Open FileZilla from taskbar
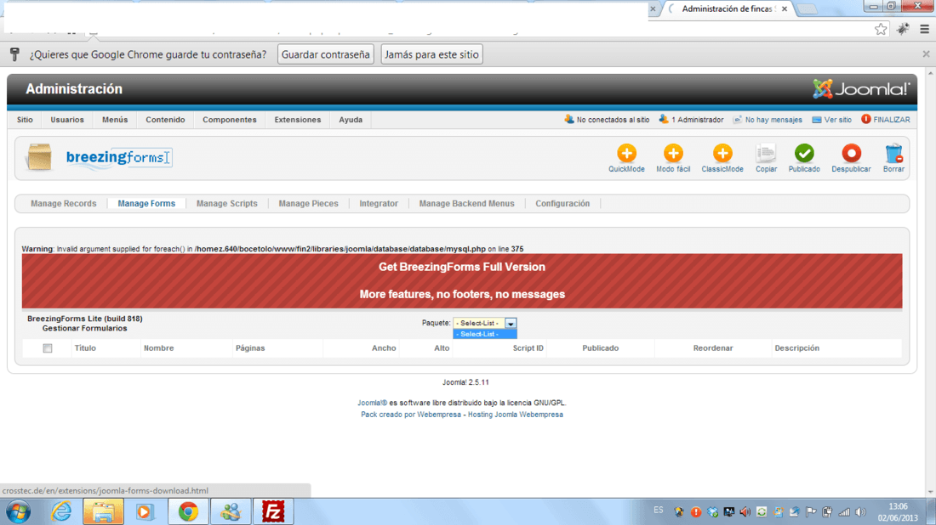Screen dimensions: 936x525 (x=273, y=512)
